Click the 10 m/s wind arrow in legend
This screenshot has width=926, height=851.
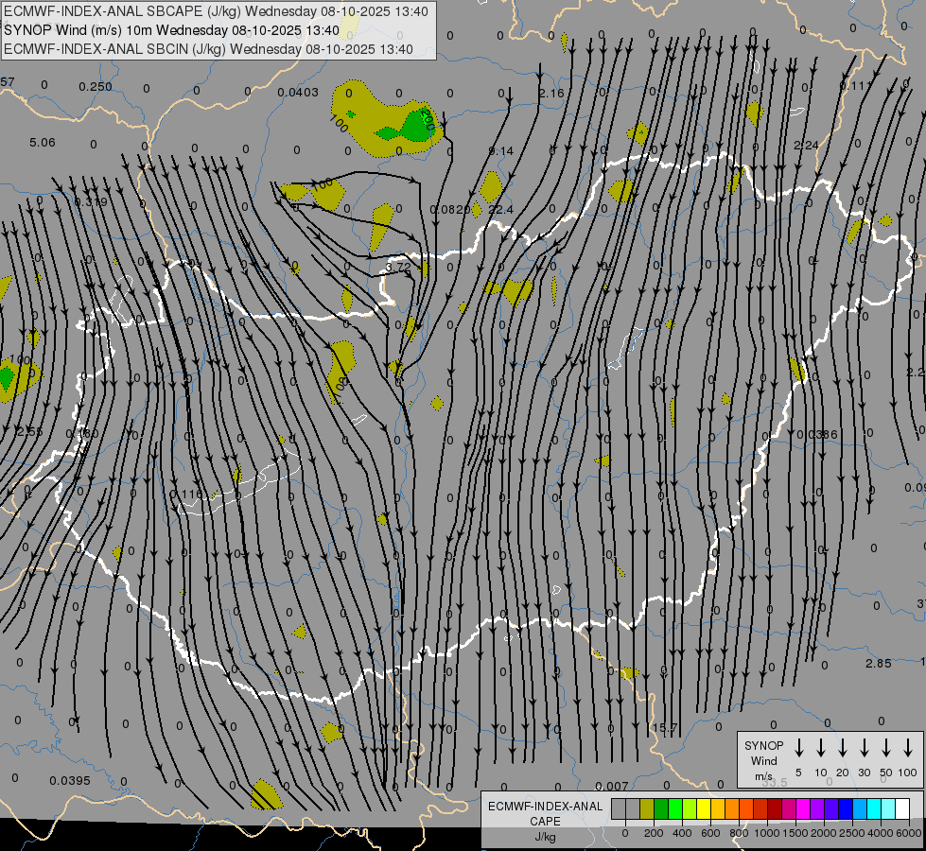(821, 748)
